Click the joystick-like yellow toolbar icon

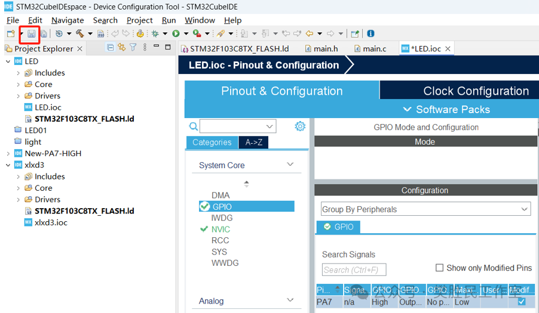(140, 33)
